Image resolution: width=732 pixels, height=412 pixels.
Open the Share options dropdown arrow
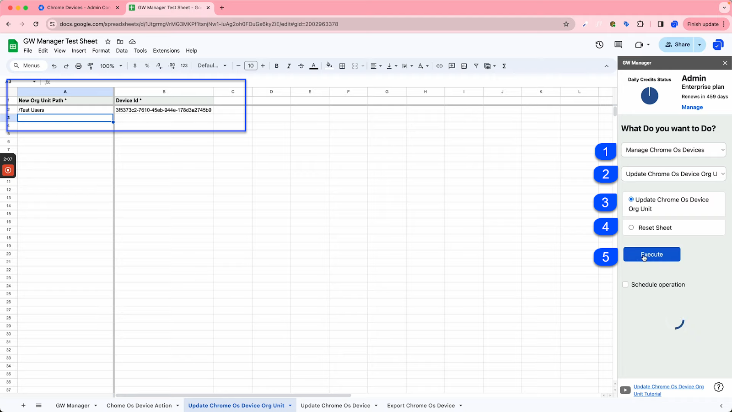click(x=700, y=44)
